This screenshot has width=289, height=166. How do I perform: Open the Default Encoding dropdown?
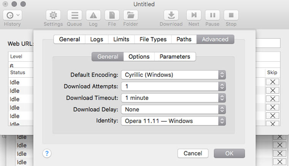(x=173, y=75)
